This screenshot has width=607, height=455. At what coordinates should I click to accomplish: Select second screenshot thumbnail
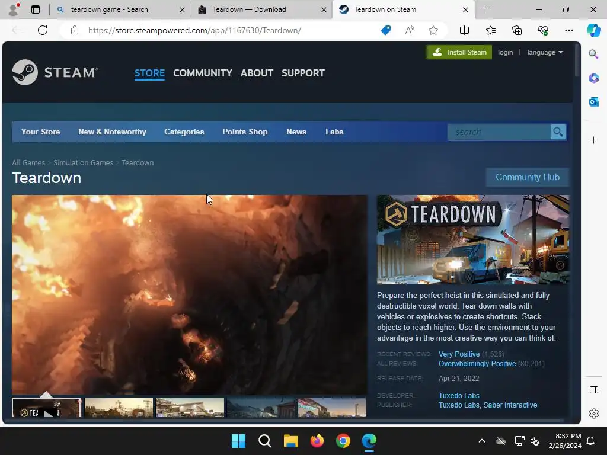tap(119, 408)
